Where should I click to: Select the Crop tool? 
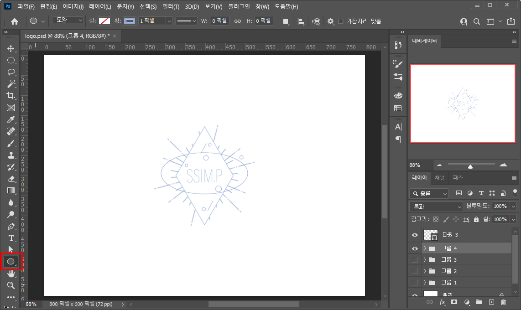click(x=11, y=96)
